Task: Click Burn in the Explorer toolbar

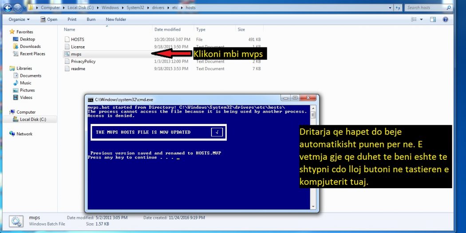Action: point(91,20)
